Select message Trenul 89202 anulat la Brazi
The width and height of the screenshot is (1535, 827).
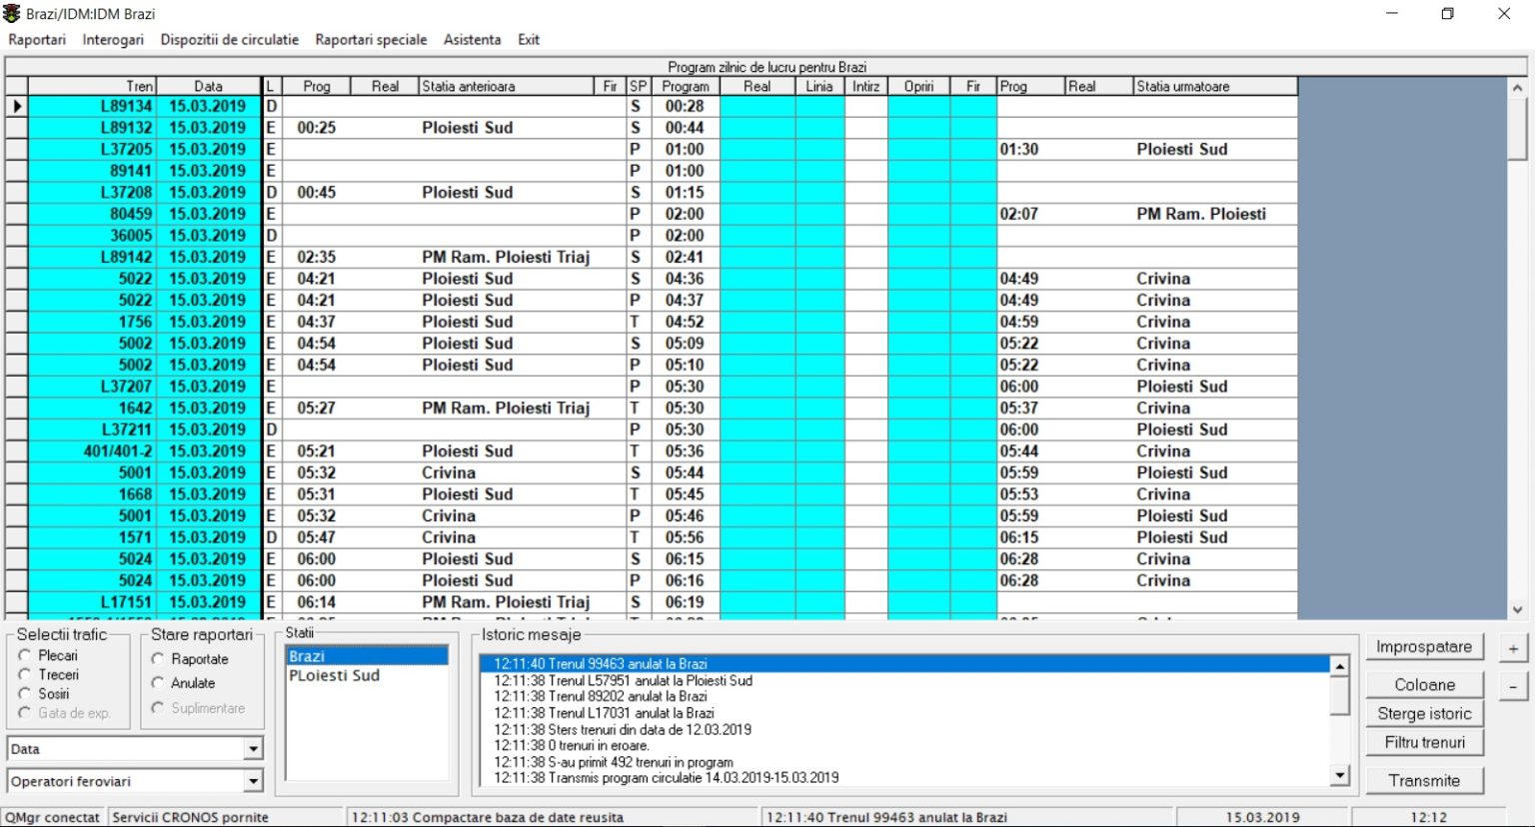[x=904, y=696]
